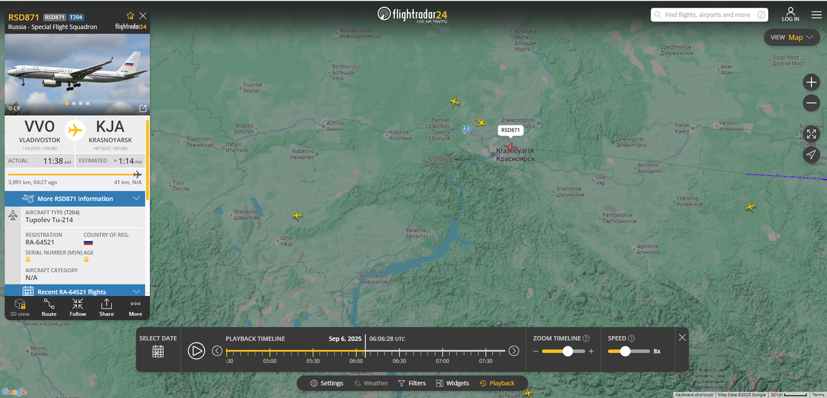Click the locked Age padlock
The image size is (827, 398).
(87, 259)
